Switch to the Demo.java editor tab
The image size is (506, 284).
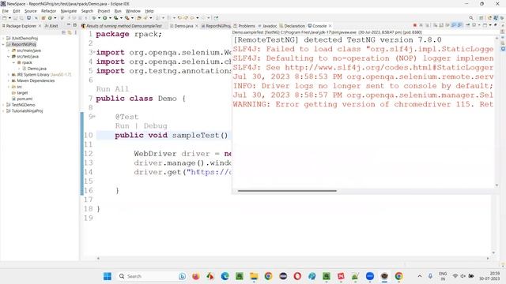click(x=183, y=26)
